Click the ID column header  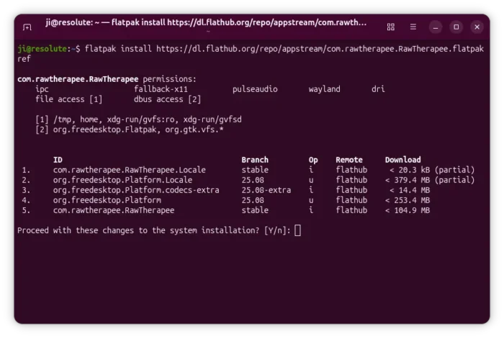point(58,160)
